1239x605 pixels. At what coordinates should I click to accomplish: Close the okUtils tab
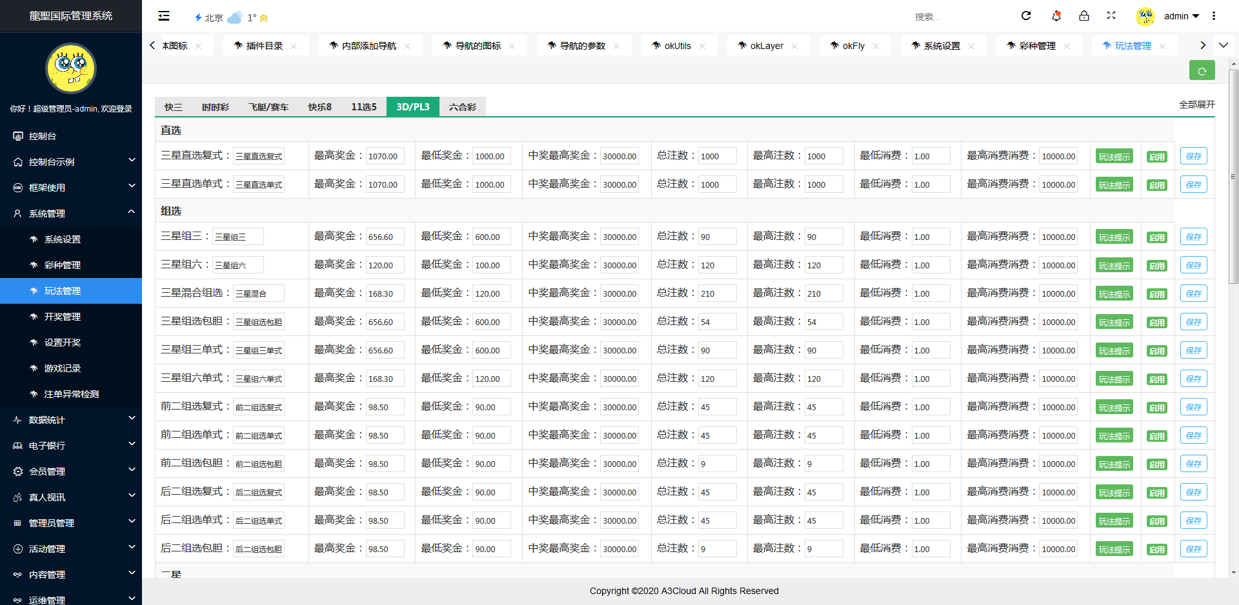[702, 46]
